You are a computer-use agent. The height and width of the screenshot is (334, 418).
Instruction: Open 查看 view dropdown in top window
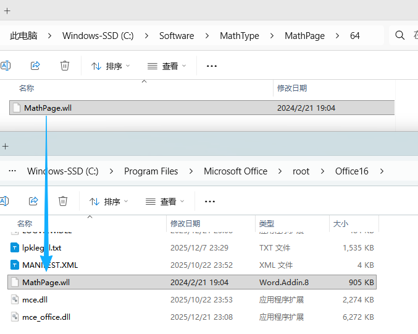[x=167, y=66]
